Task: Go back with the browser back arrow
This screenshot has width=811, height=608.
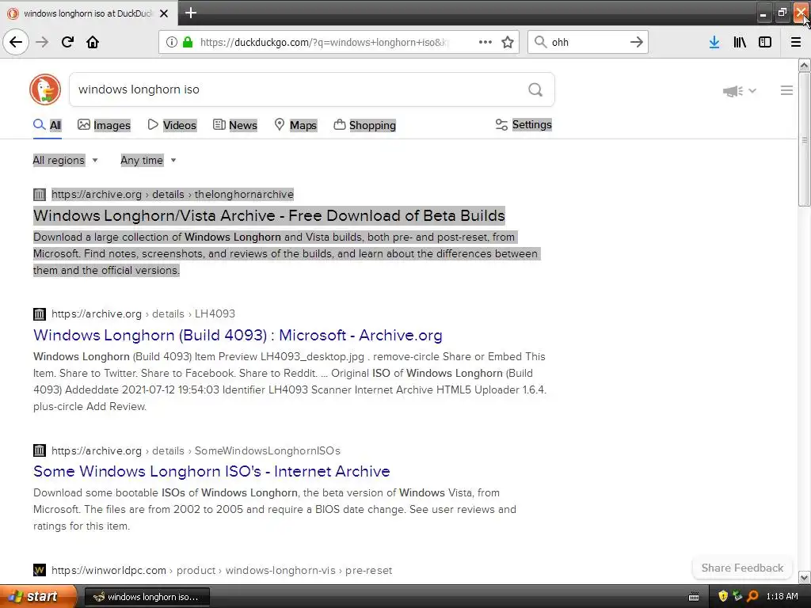Action: click(16, 42)
